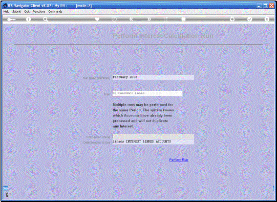
Task: Open the Functions menu
Action: click(39, 11)
